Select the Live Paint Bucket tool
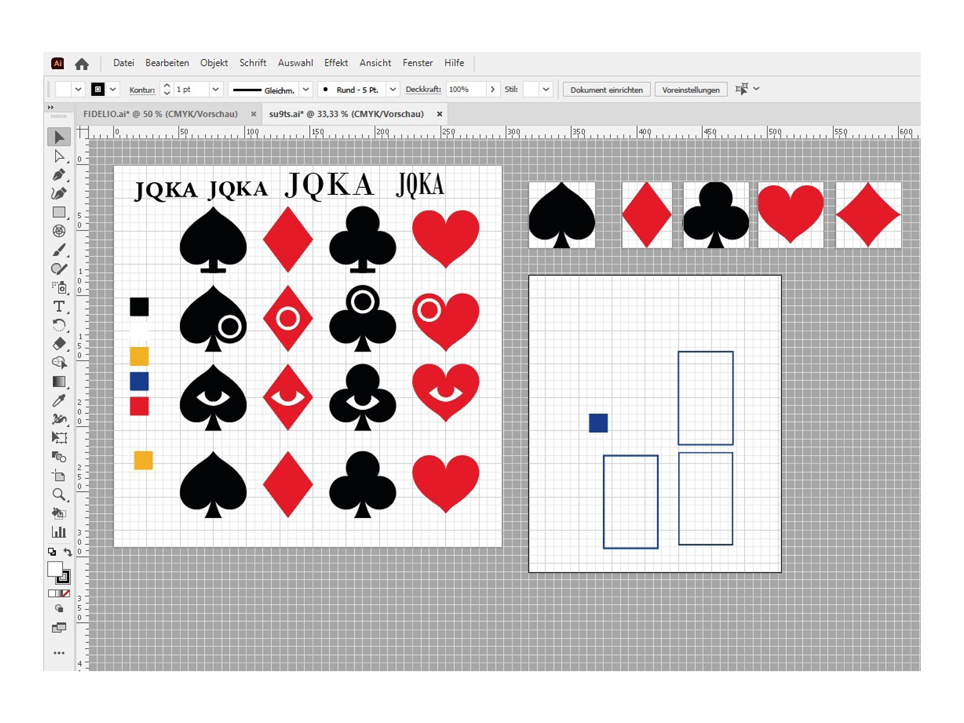The width and height of the screenshot is (964, 723). click(59, 513)
